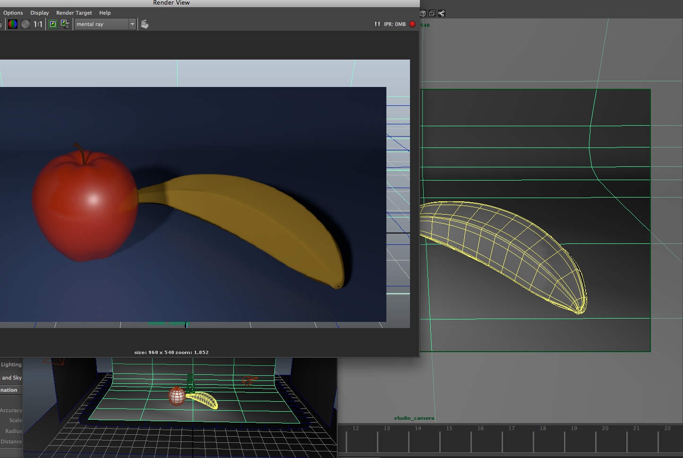Screen dimensions: 683x458
Task: Pause the IPR render
Action: (377, 24)
